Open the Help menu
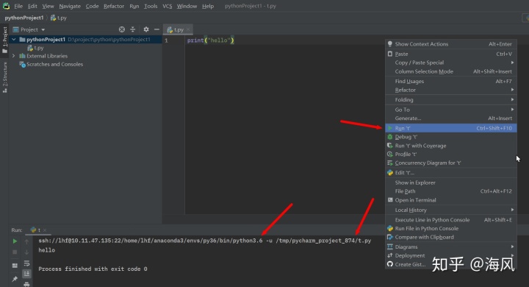Screen dimensions: 529x287 click(208, 6)
